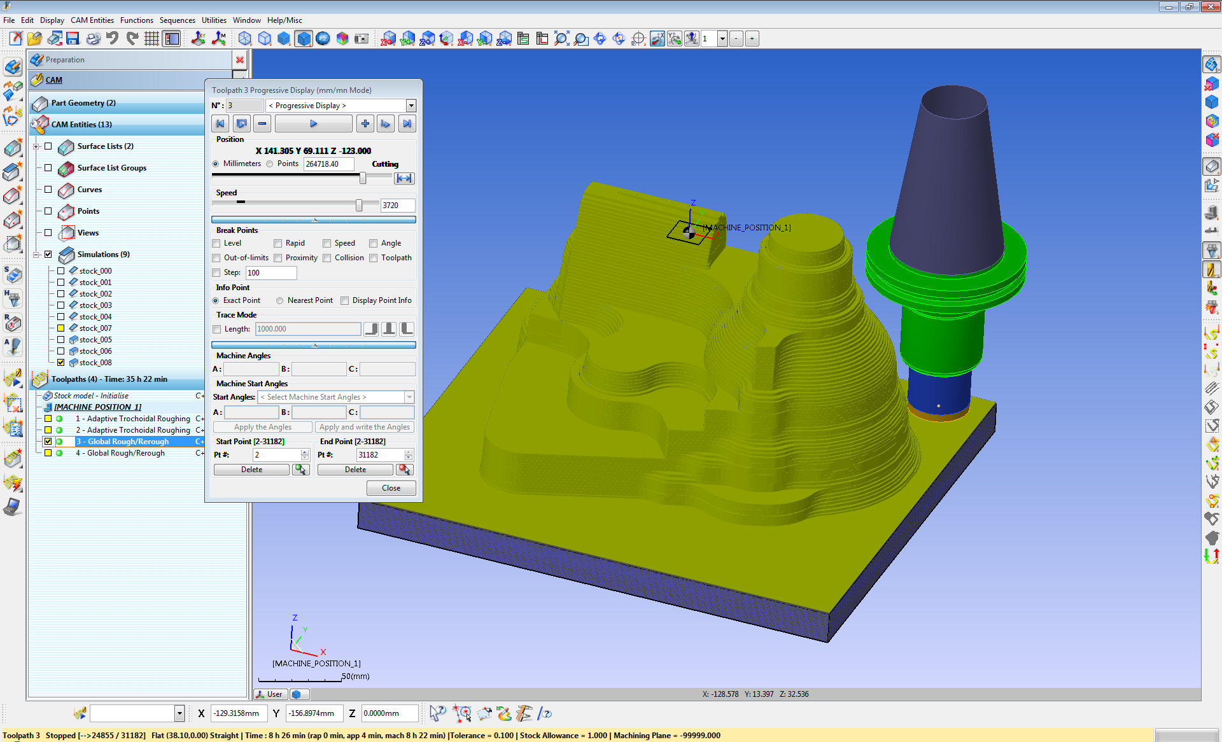Expand the Surface Lists tree node
Image resolution: width=1222 pixels, height=742 pixels.
point(36,146)
